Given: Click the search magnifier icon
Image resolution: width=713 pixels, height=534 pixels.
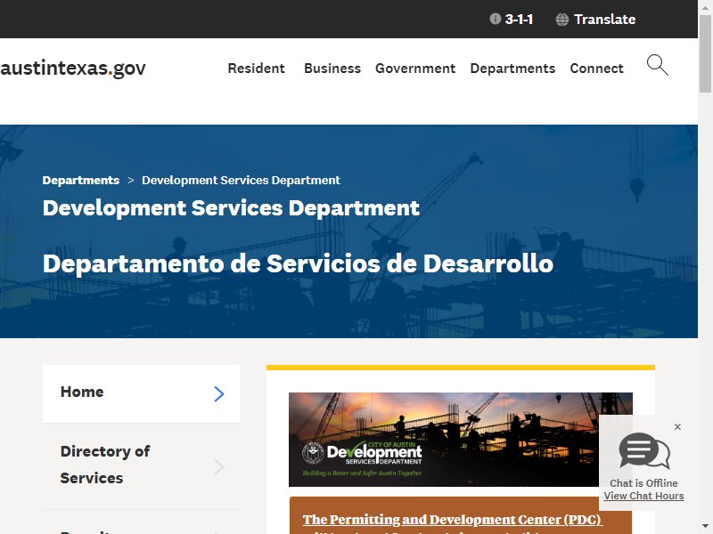Looking at the screenshot, I should click(x=658, y=65).
